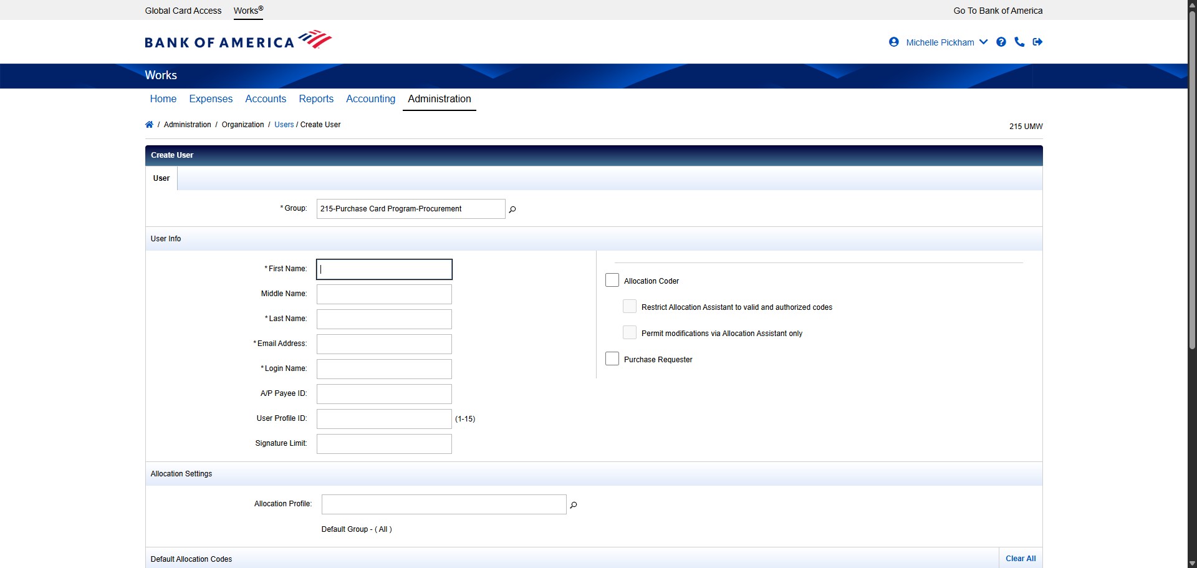Open Help via the question mark icon

click(1001, 42)
